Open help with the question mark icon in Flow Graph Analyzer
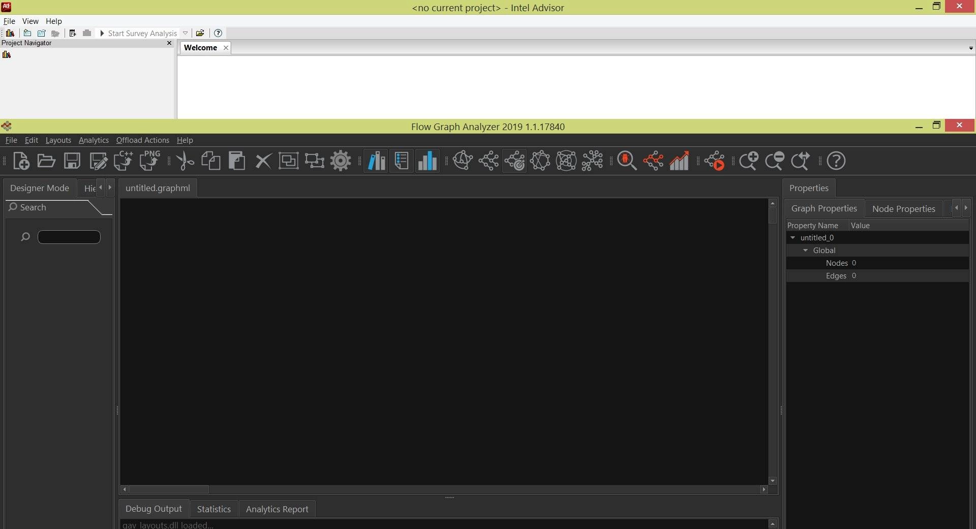The height and width of the screenshot is (529, 976). (836, 161)
